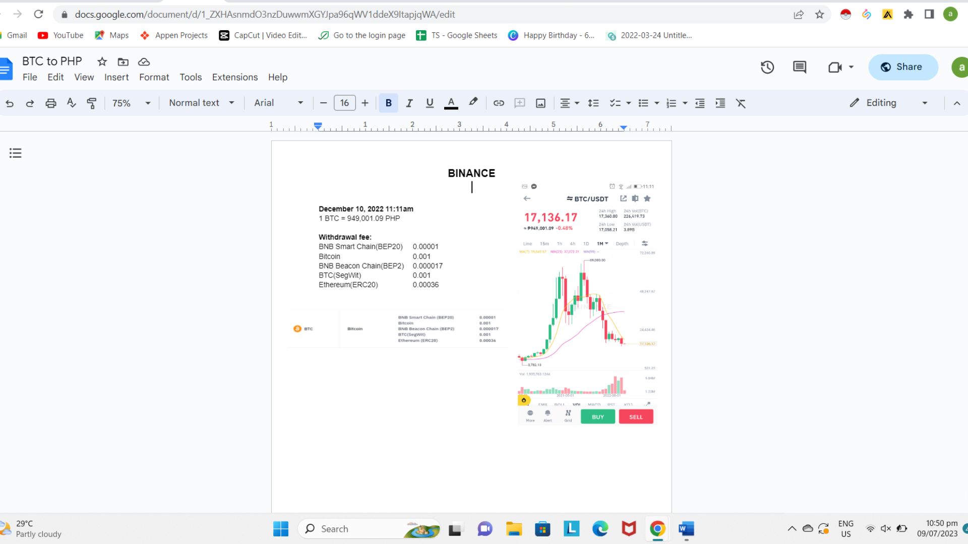Click the print icon in toolbar

click(50, 103)
